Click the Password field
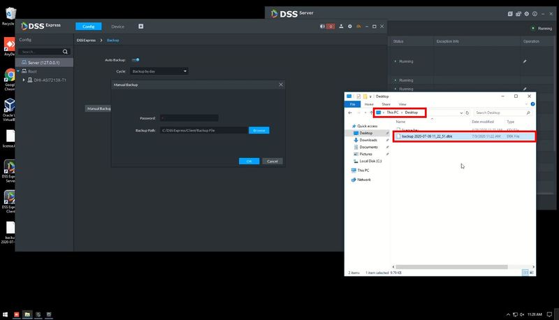Screen dimensions: 559x320 click(189, 118)
